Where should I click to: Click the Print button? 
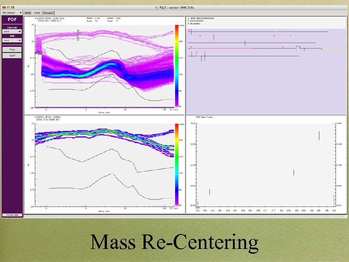click(12, 49)
